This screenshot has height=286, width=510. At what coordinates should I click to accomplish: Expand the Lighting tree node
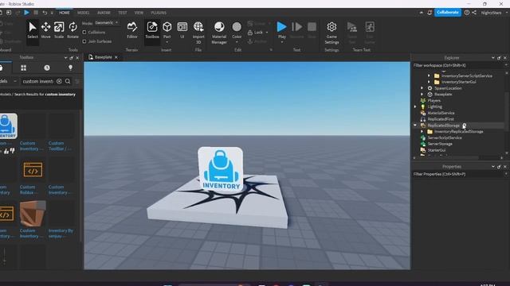coord(415,106)
